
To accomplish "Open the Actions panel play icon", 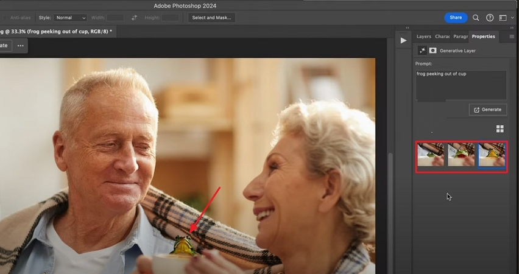I will 403,40.
